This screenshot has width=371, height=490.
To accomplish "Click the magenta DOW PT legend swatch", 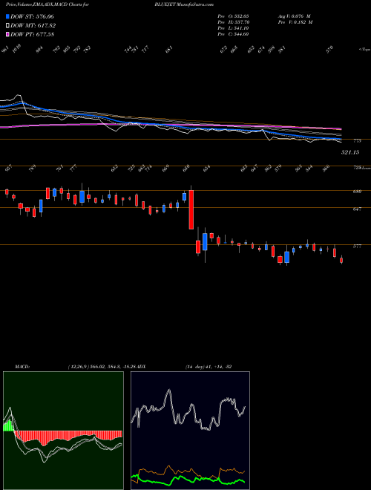I will click(8, 34).
